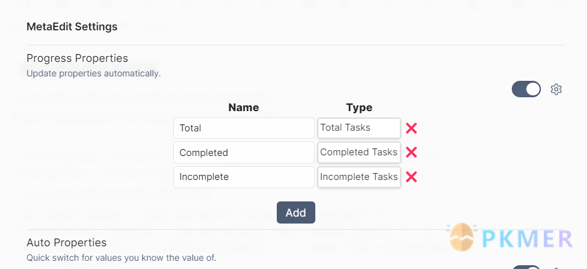
Task: Click the PKMER watermark text
Action: coord(527,239)
